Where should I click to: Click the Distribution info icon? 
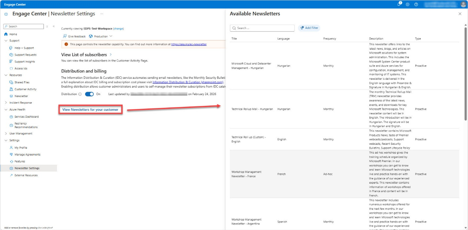pyautogui.click(x=80, y=94)
